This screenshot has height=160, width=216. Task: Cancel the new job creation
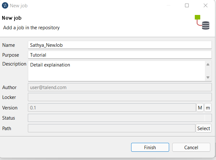pyautogui.click(x=191, y=147)
